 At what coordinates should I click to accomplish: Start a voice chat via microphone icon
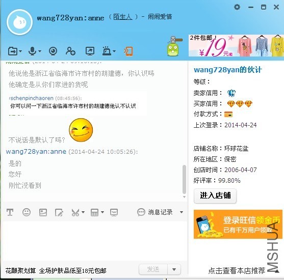point(33,51)
